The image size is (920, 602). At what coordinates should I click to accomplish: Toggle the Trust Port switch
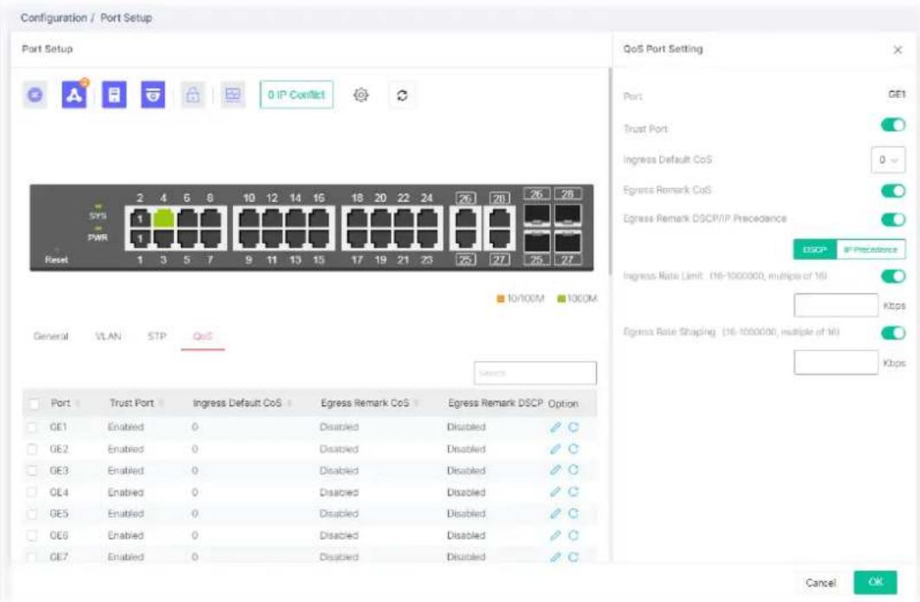893,125
